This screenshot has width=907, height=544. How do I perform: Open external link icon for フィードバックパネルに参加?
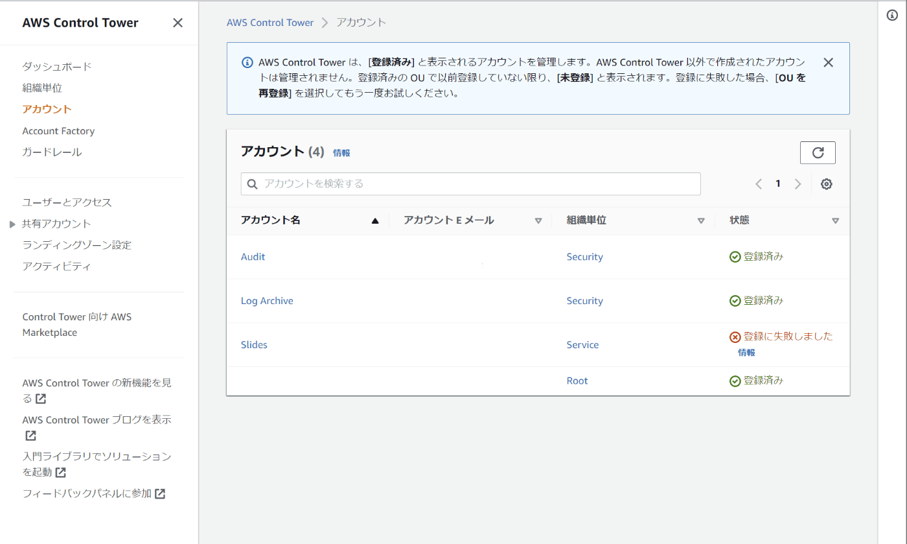point(159,494)
